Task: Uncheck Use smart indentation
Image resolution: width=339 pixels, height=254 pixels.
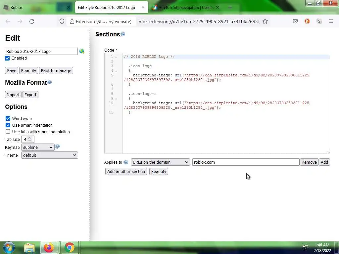Action: click(8, 125)
